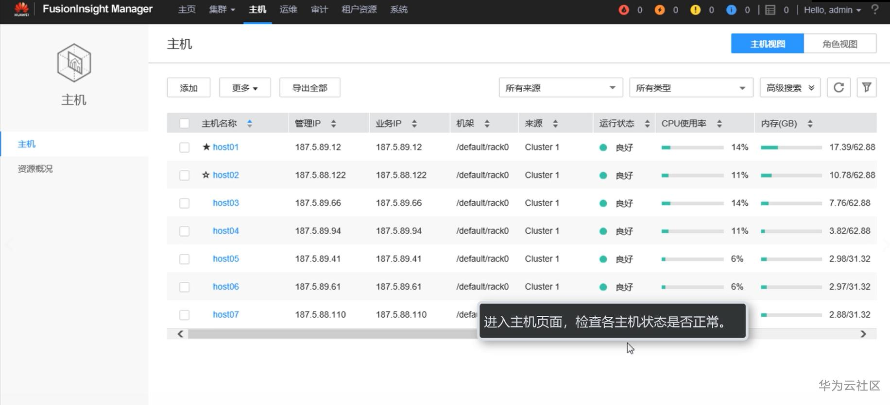Open the host05 link
Image resolution: width=890 pixels, height=405 pixels.
coord(226,259)
